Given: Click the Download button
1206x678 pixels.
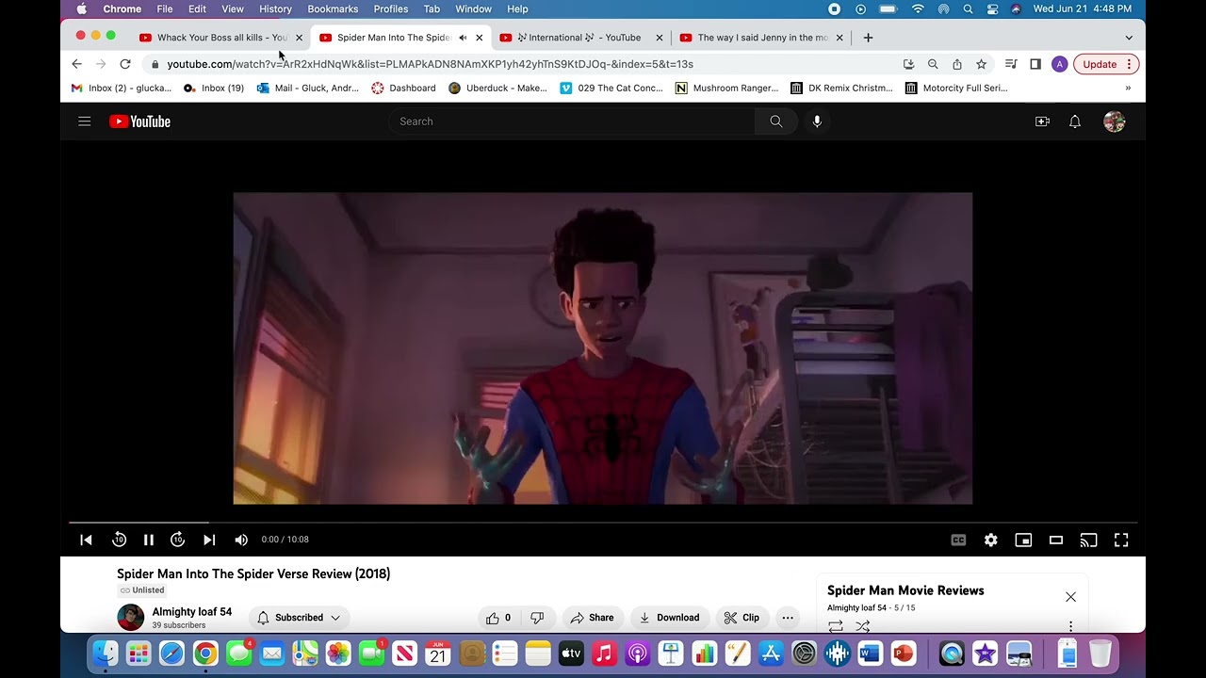Looking at the screenshot, I should [x=669, y=618].
